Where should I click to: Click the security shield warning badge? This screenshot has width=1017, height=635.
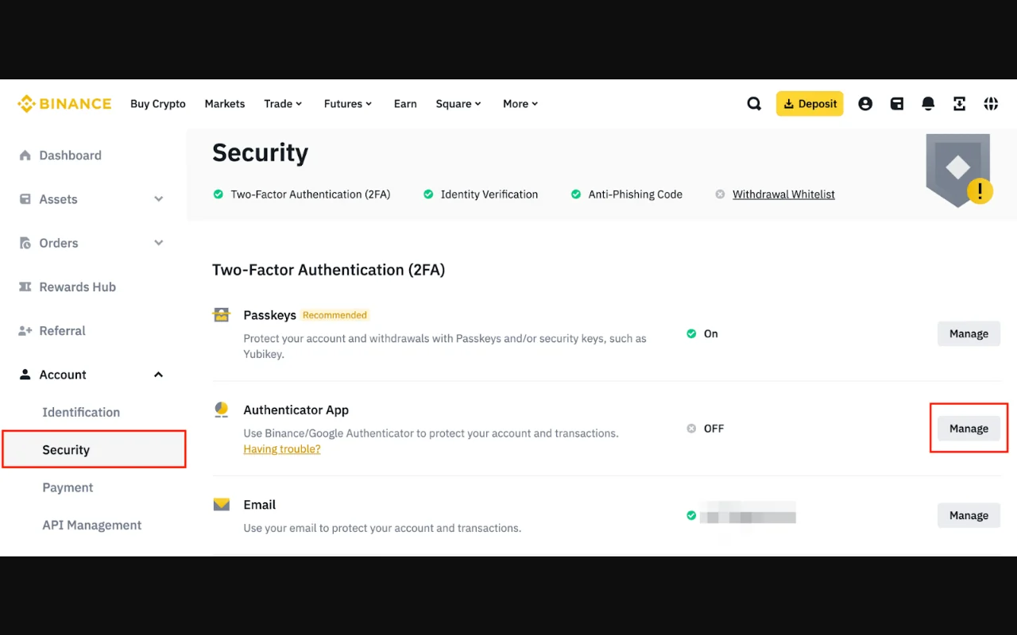(958, 170)
